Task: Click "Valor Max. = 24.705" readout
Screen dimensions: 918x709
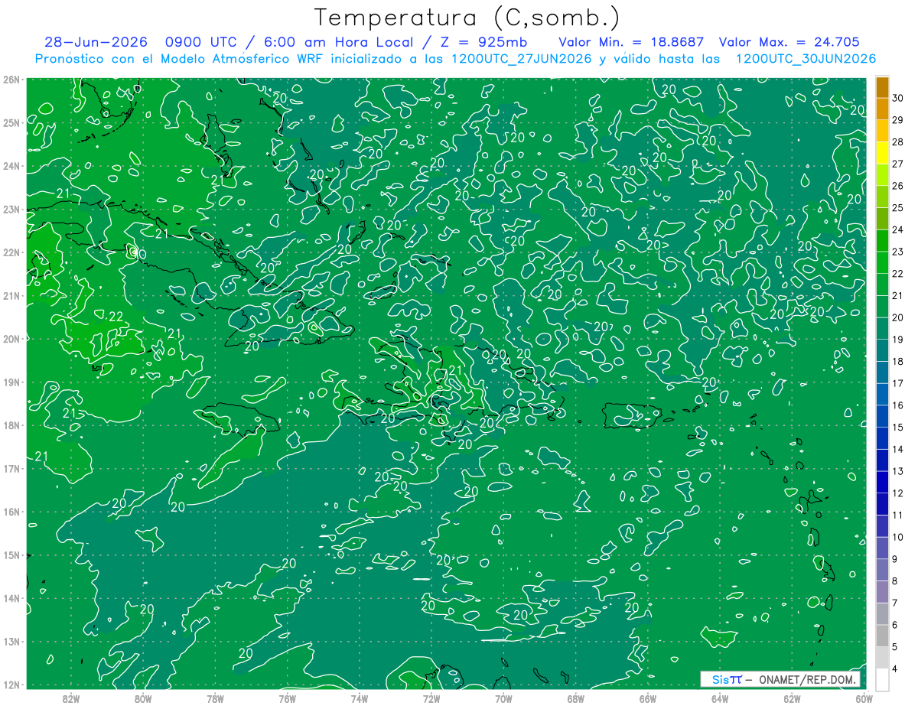Action: coord(789,42)
